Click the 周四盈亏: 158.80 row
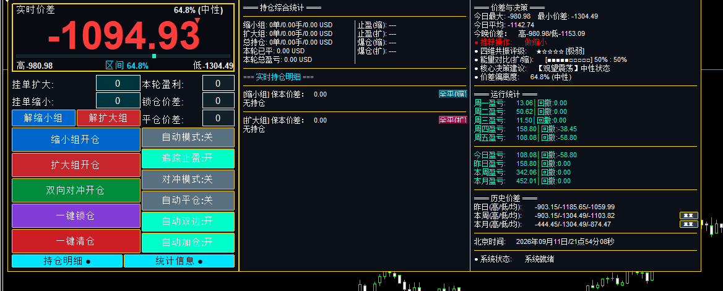Screen dimensions: 723x291 click(x=526, y=129)
